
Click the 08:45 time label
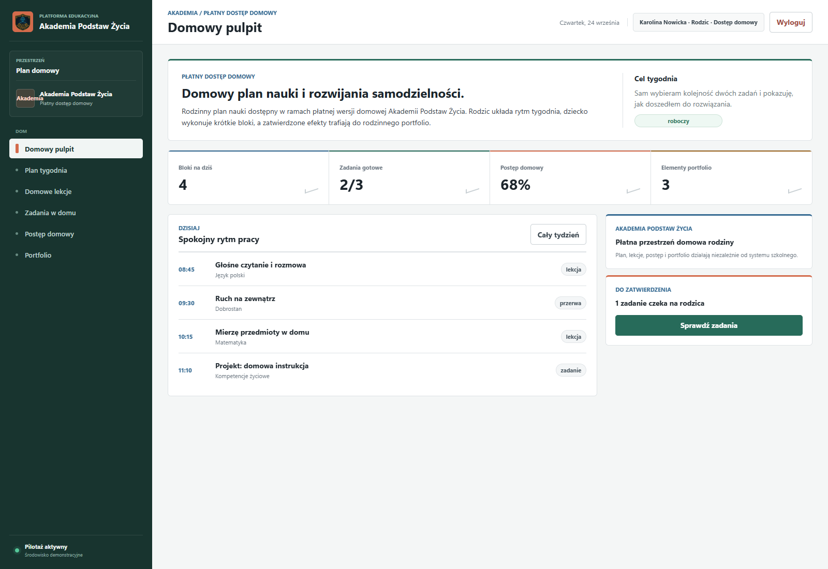tap(186, 269)
